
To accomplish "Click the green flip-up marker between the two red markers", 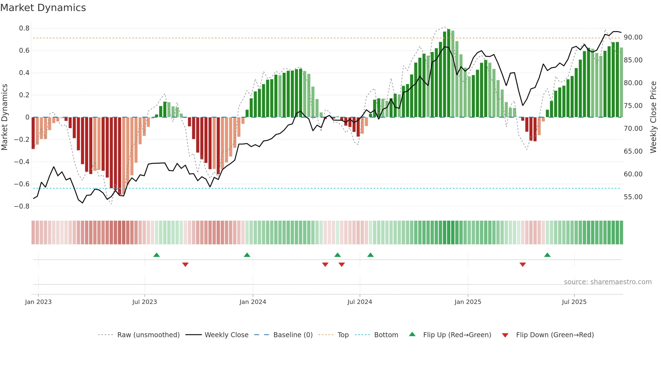I will 338,255.
